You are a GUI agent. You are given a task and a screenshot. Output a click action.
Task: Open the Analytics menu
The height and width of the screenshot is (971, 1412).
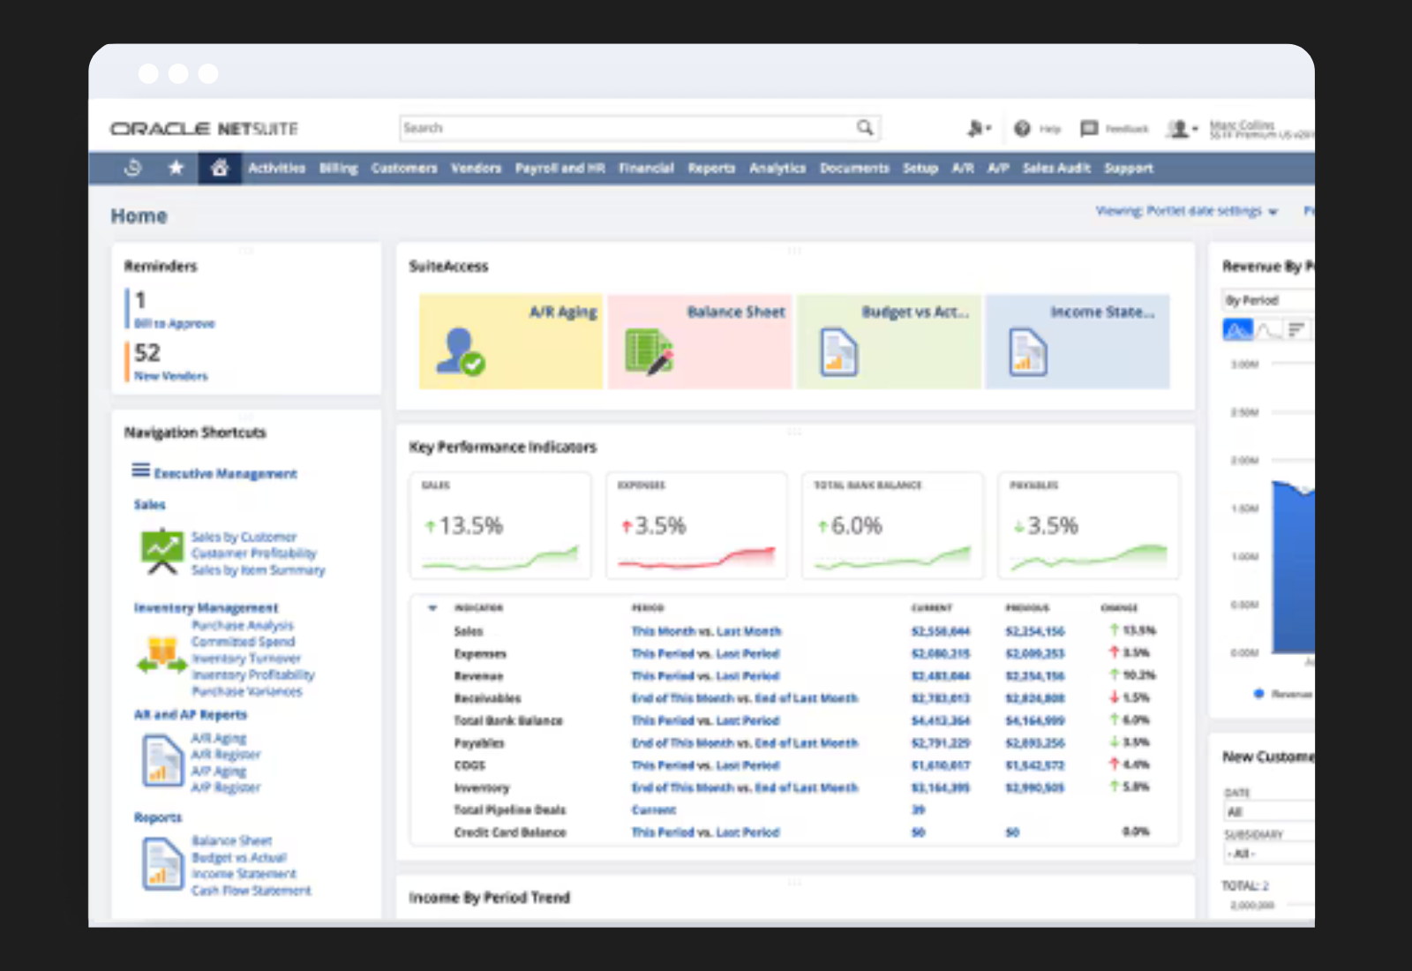point(777,168)
